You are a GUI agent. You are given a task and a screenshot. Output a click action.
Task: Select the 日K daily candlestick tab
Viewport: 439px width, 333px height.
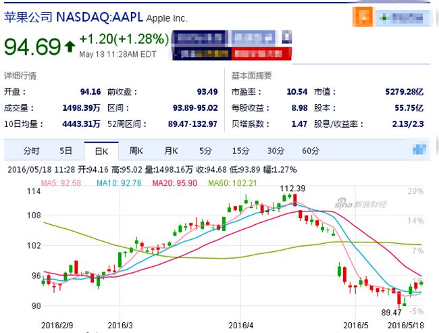101,150
